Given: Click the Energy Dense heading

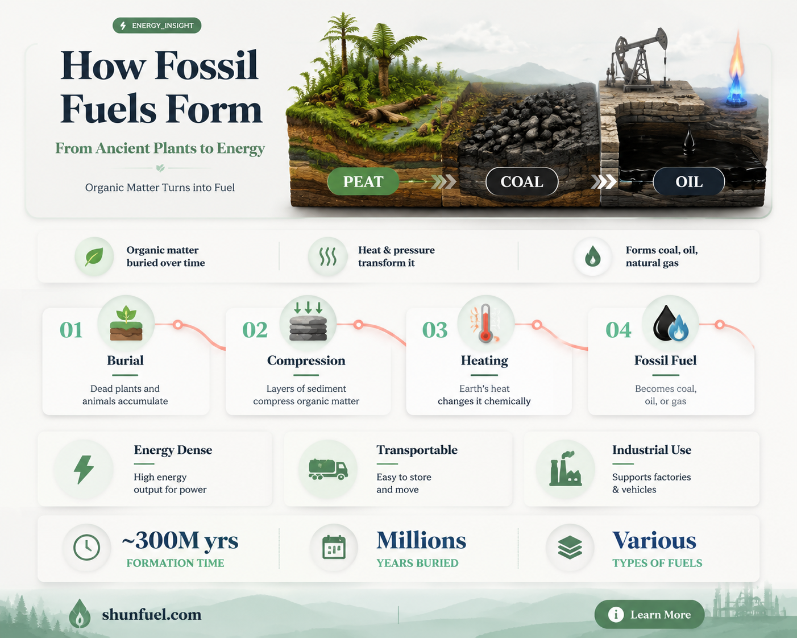Looking at the screenshot, I should 173,450.
